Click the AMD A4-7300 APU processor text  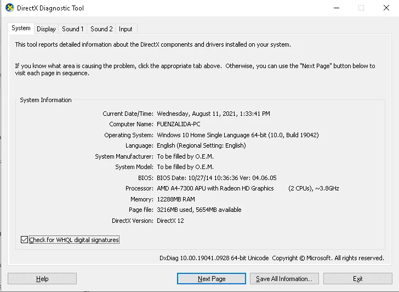click(215, 188)
